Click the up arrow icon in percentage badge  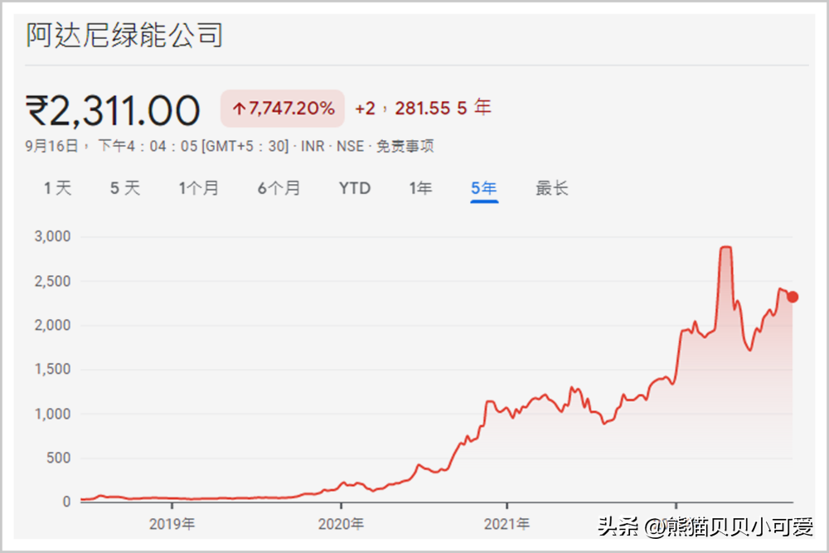(x=239, y=109)
